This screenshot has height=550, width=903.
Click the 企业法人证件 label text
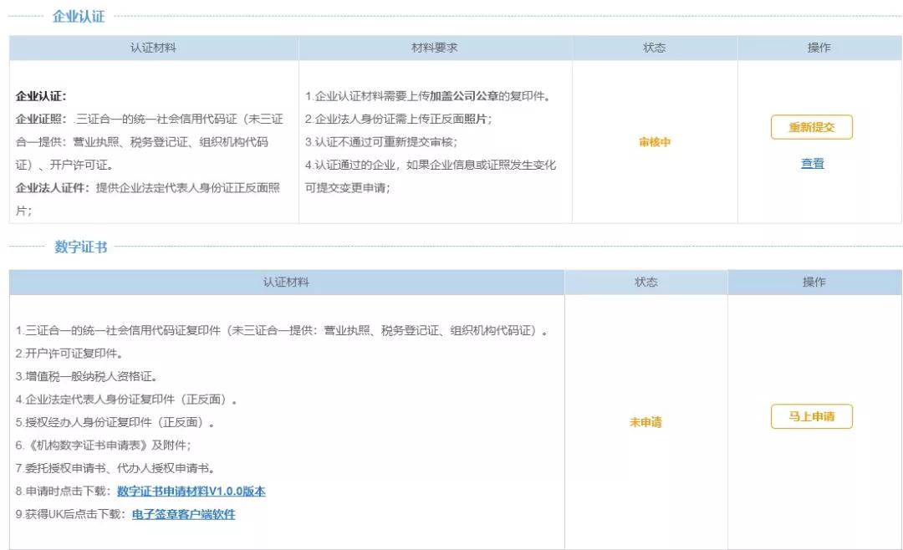(x=50, y=188)
